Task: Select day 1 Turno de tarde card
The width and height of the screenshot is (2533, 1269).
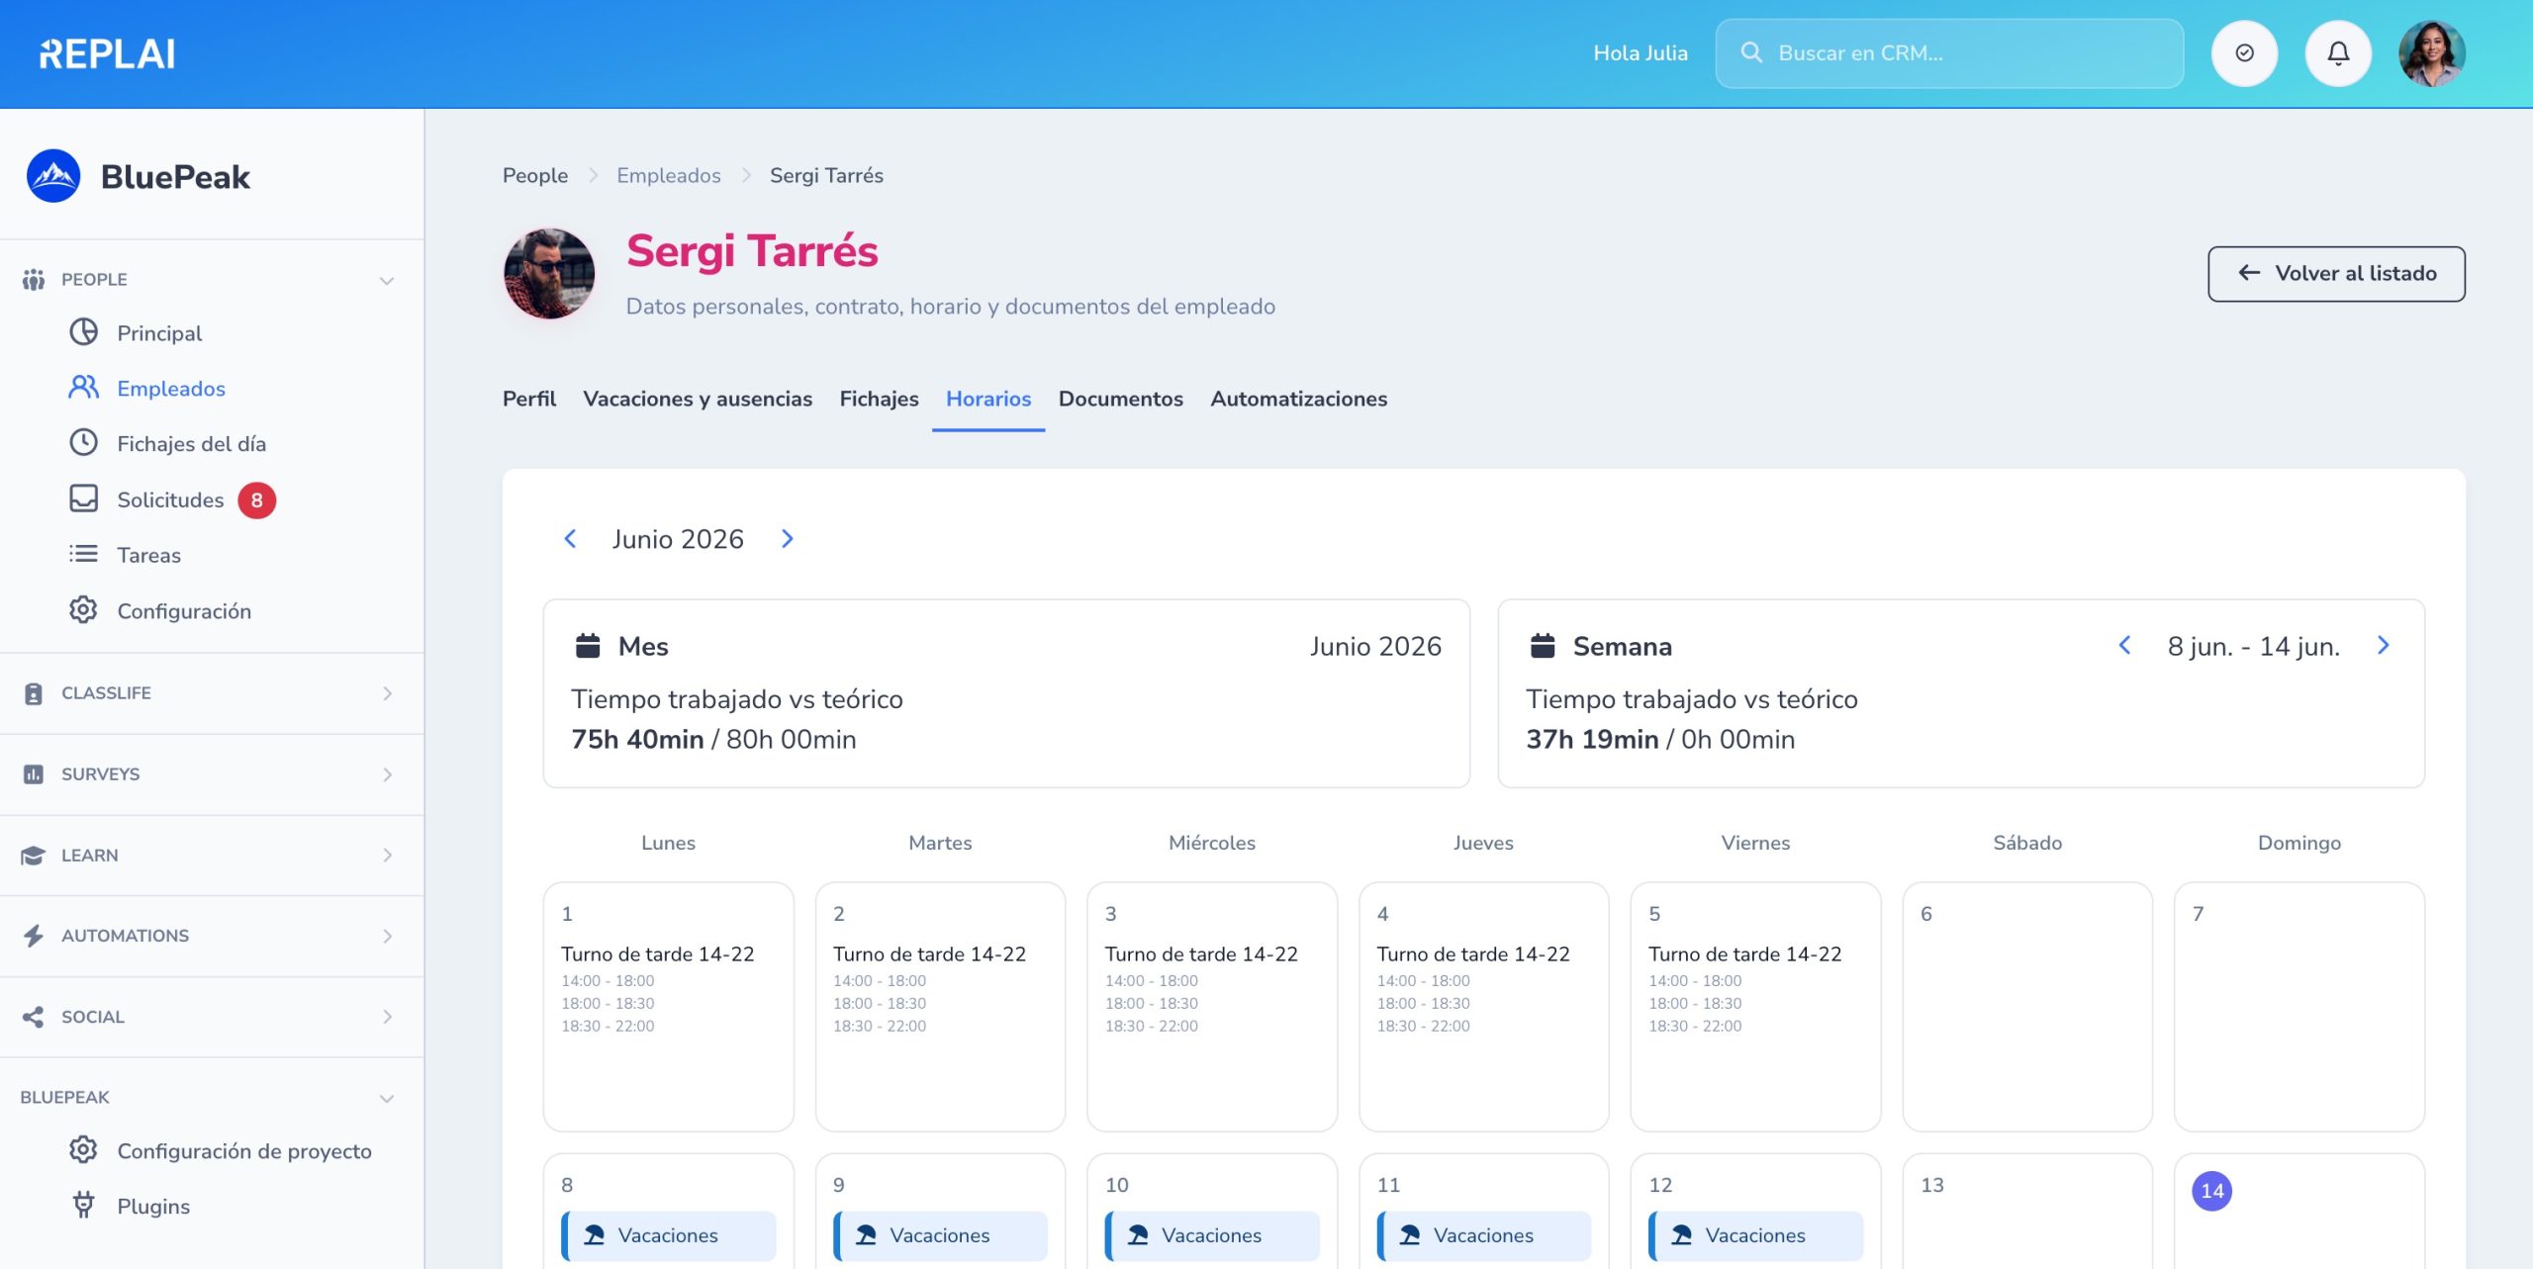Action: (x=668, y=1007)
